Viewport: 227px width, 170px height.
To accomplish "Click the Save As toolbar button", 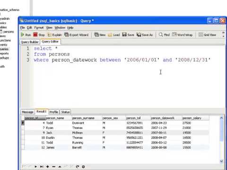I will (145, 35).
